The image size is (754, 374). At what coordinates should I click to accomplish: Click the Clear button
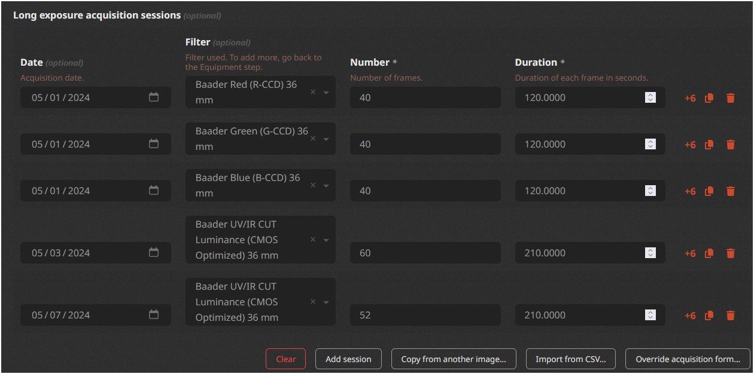click(x=286, y=359)
